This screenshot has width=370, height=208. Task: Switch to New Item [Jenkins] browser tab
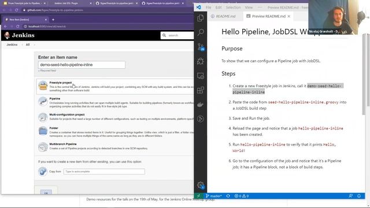[x=25, y=20]
